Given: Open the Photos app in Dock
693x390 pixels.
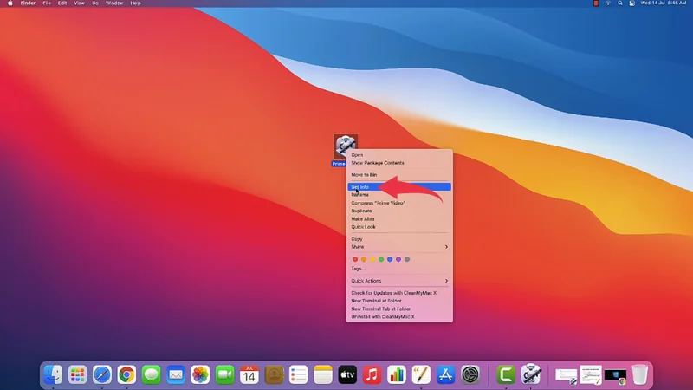Looking at the screenshot, I should 200,374.
